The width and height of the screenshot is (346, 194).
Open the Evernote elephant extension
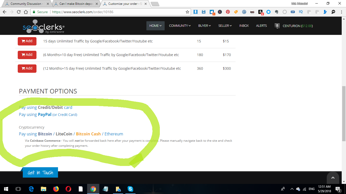coord(277,12)
